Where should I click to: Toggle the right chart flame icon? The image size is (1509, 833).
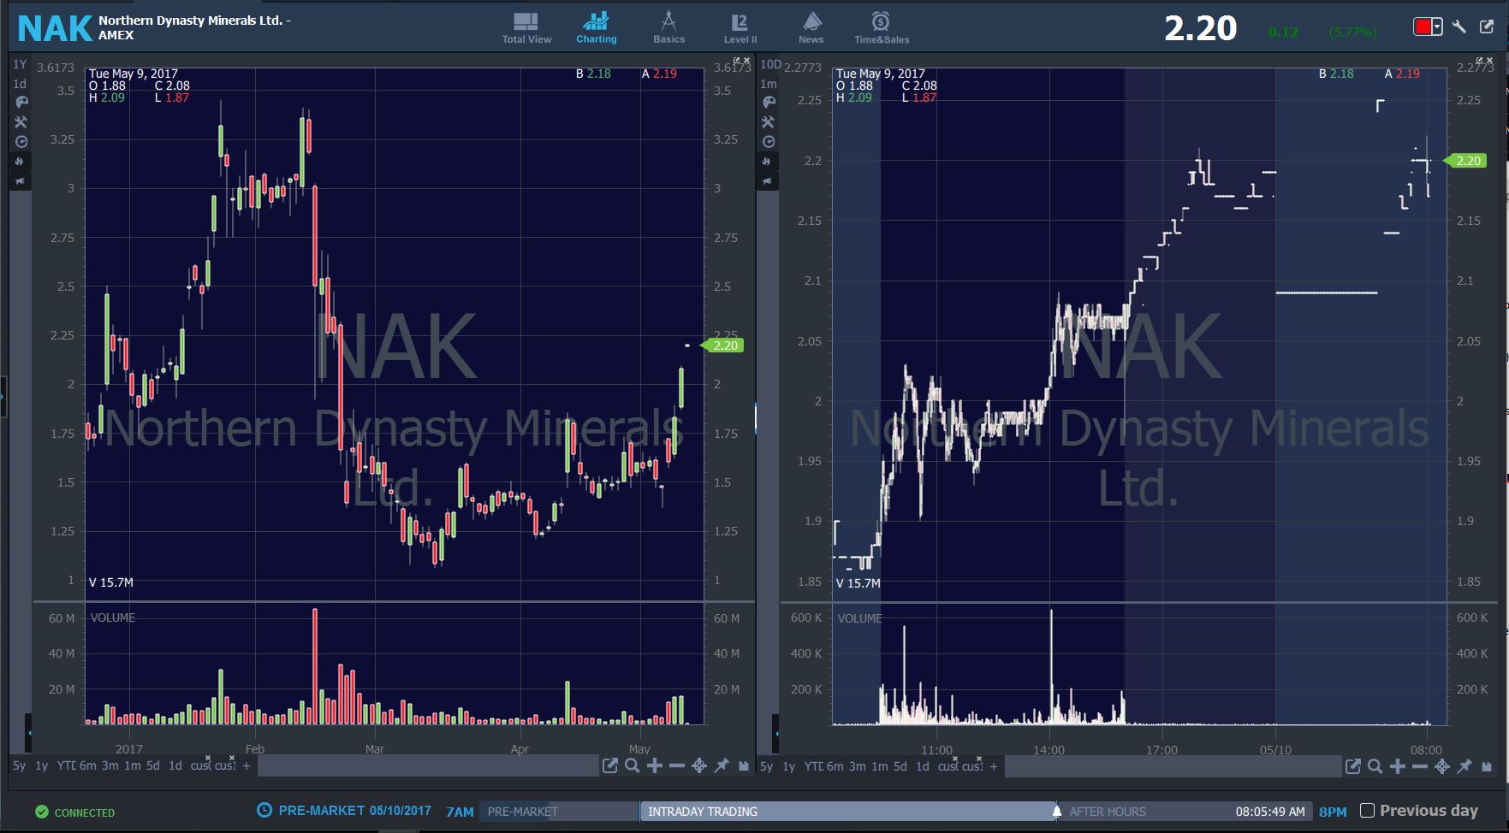[767, 162]
